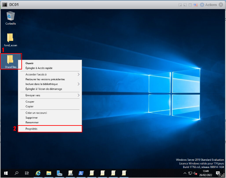The height and width of the screenshot is (178, 226).
Task: Launch File Explorer from the taskbar
Action: click(x=49, y=173)
